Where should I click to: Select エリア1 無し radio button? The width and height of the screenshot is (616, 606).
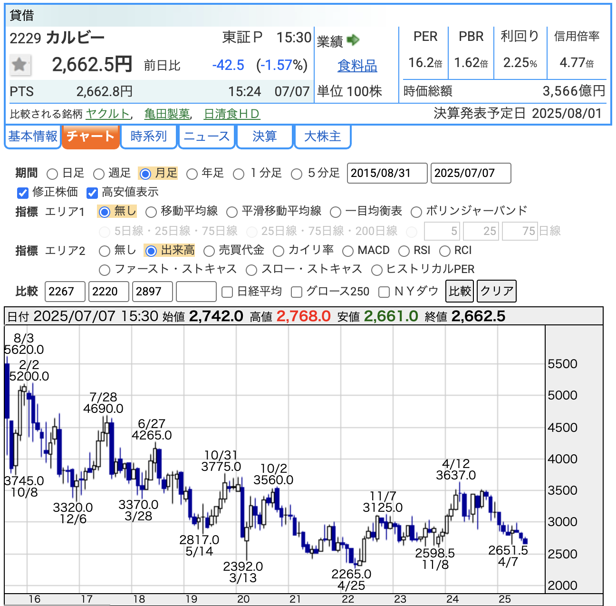pos(105,212)
